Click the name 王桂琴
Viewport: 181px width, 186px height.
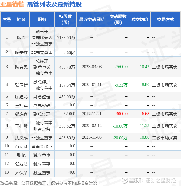(x=21, y=126)
